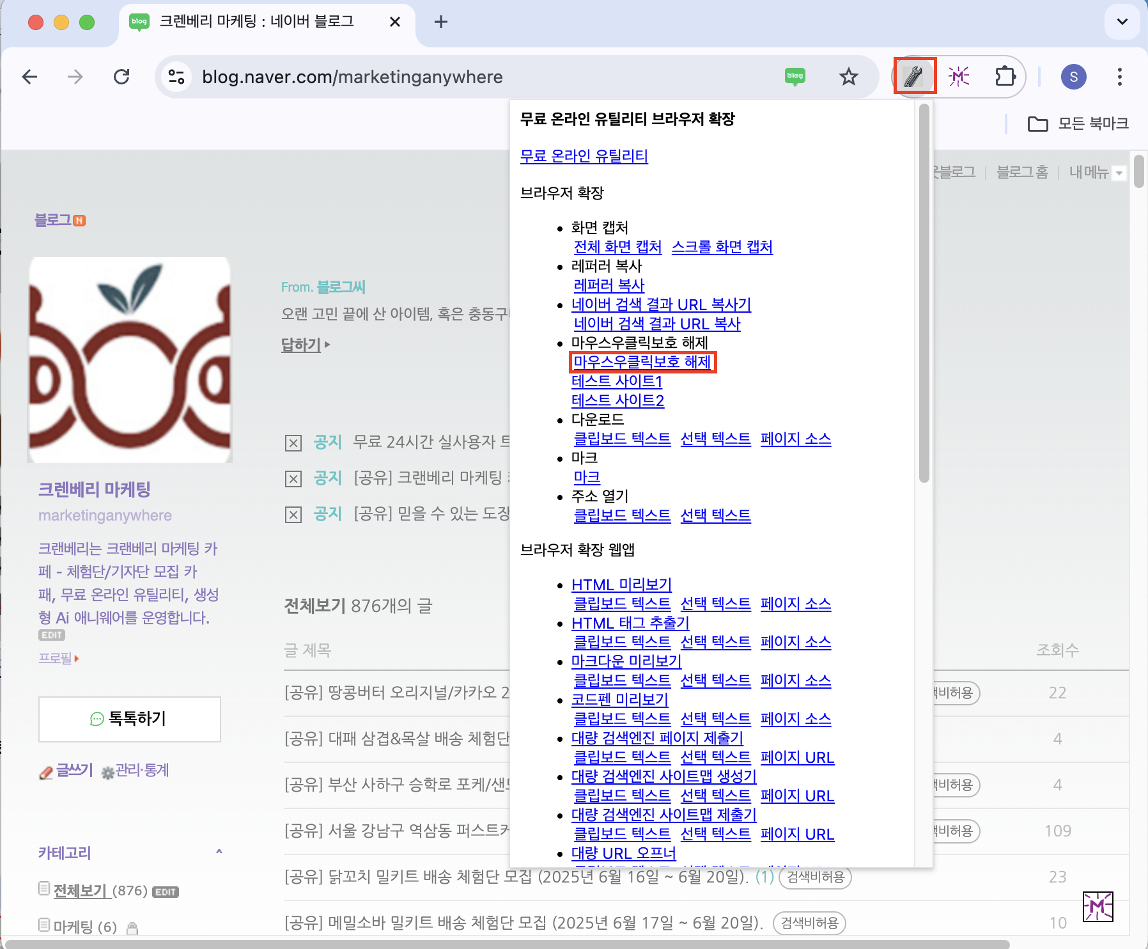Click the wrench utility extension icon
1148x949 pixels.
pos(914,77)
